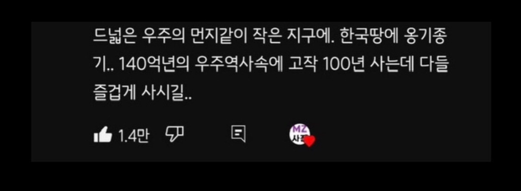Click 140억년의 in the second line

click(x=153, y=66)
